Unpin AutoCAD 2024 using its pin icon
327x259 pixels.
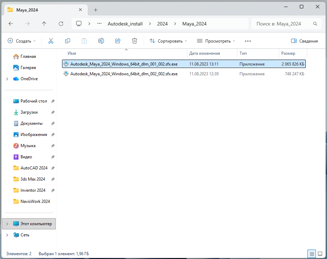click(x=53, y=168)
